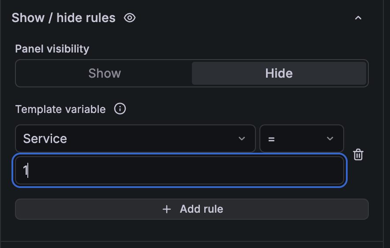Set panel visibility to Hide
Screen dimensions: 390x248
279,73
